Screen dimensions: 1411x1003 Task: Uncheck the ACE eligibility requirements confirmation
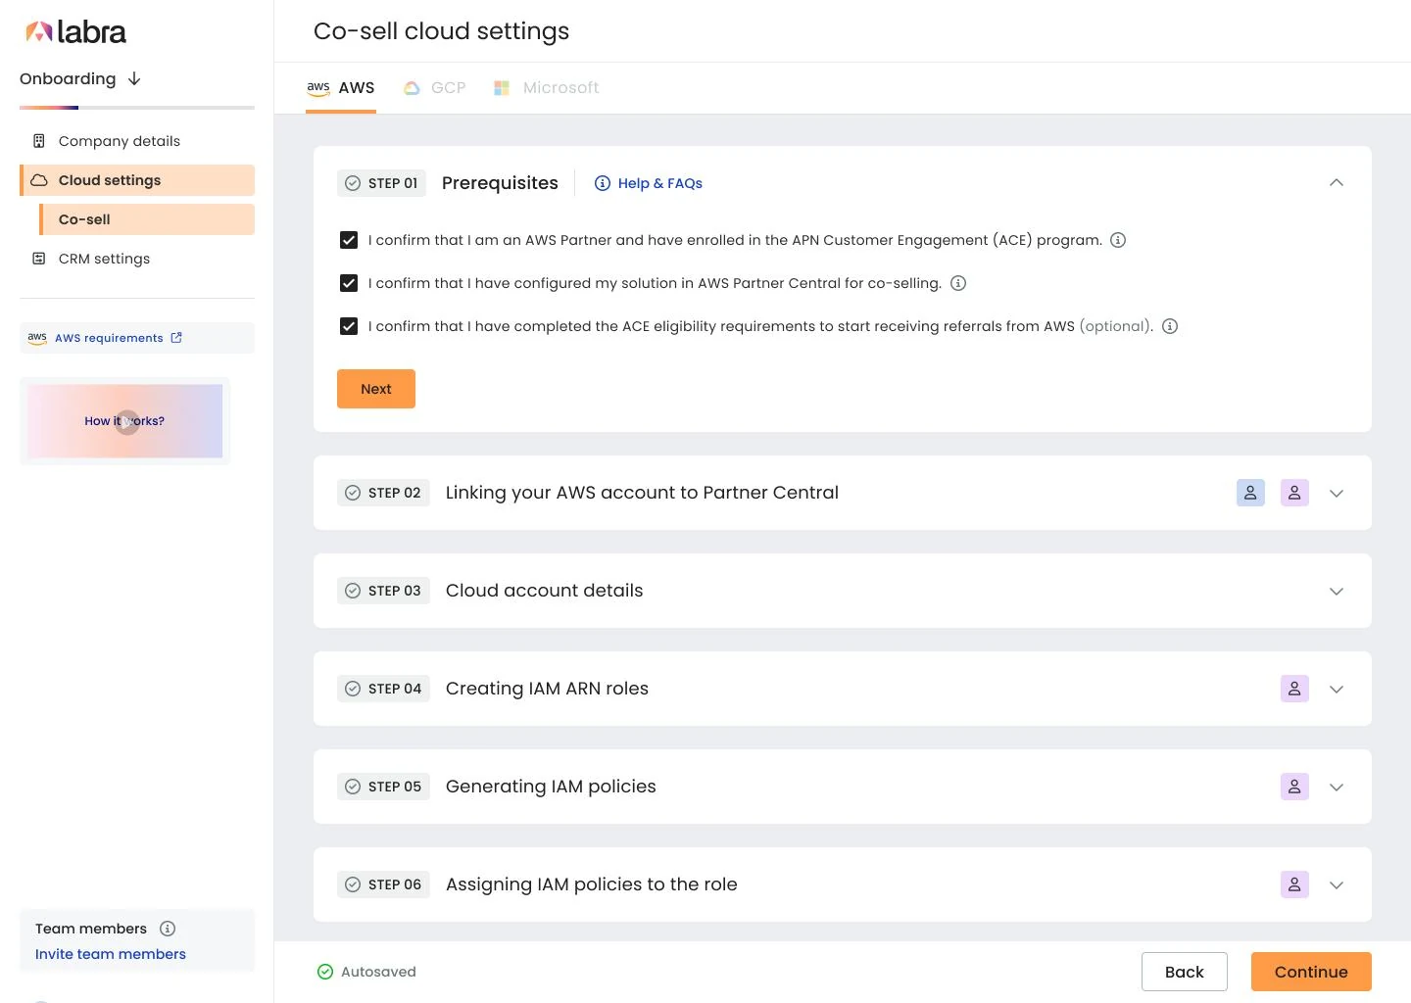coord(349,326)
